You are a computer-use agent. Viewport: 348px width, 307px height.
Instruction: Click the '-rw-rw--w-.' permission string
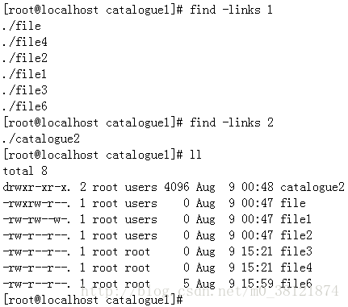pyautogui.click(x=36, y=219)
